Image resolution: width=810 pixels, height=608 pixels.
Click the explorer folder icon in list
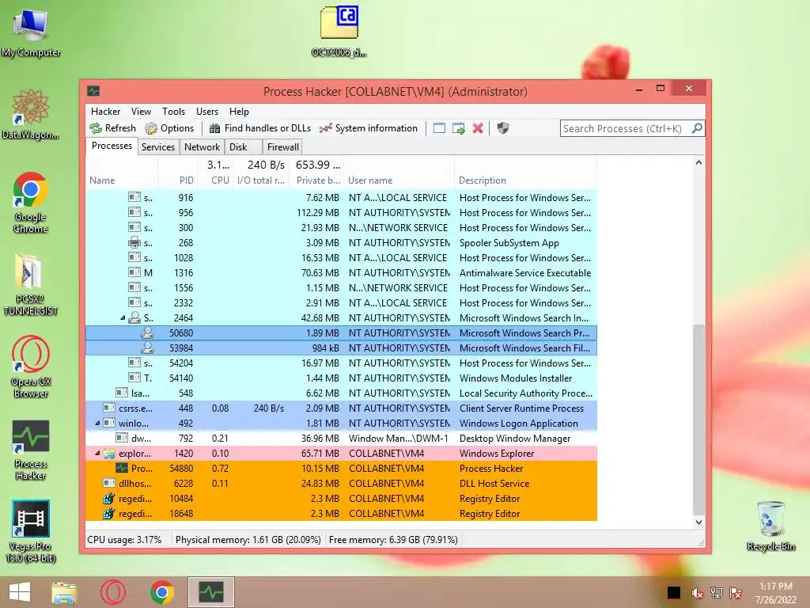(109, 454)
